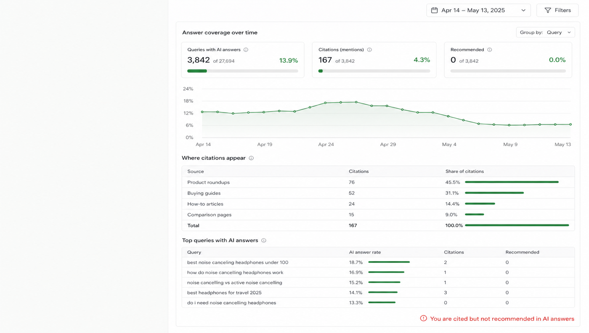
Task: Open info icon next to Citations (mentions)
Action: pyautogui.click(x=369, y=50)
